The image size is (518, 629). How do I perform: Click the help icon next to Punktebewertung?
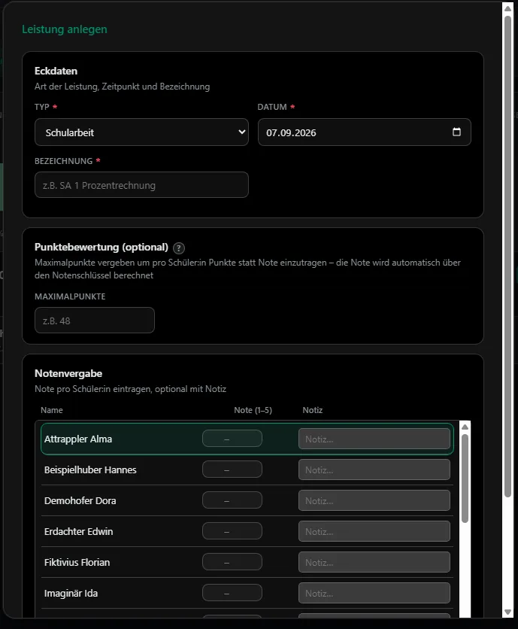179,248
